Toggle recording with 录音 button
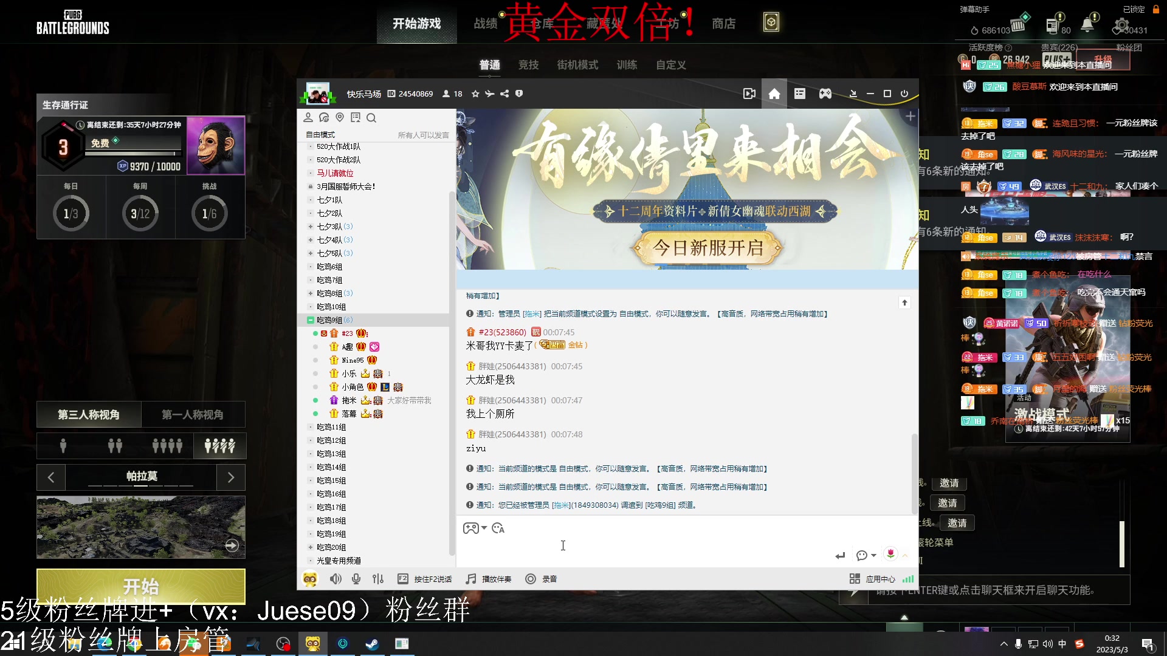 point(542,579)
